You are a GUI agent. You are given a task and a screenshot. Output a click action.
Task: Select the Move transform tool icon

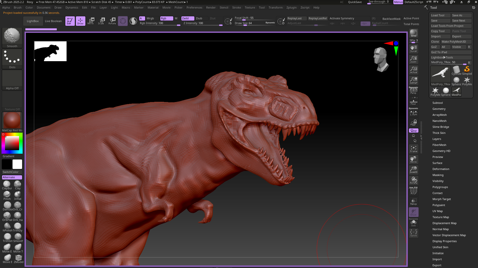pos(91,21)
